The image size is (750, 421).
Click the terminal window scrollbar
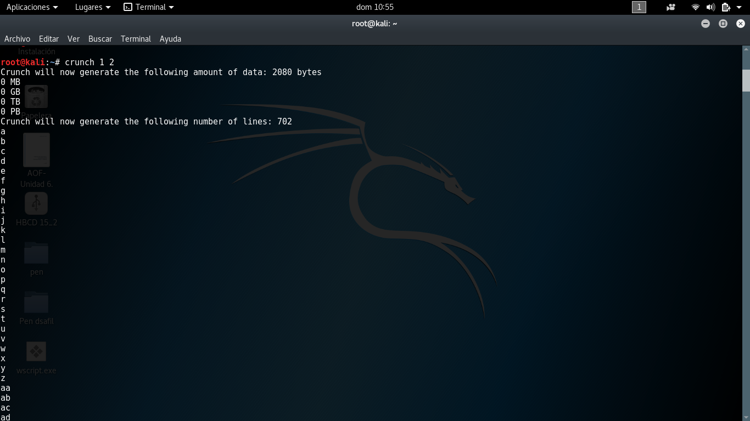(746, 81)
